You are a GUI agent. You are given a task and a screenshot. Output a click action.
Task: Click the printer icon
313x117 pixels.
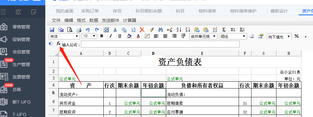point(79,30)
